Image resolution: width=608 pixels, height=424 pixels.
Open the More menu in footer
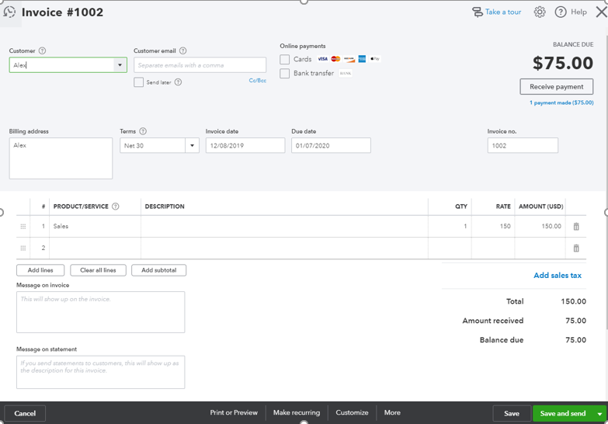click(x=392, y=413)
